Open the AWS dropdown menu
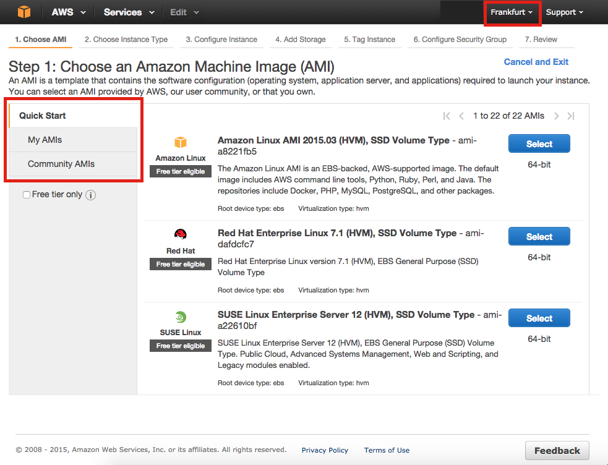Viewport: 608px width, 465px height. pos(69,12)
